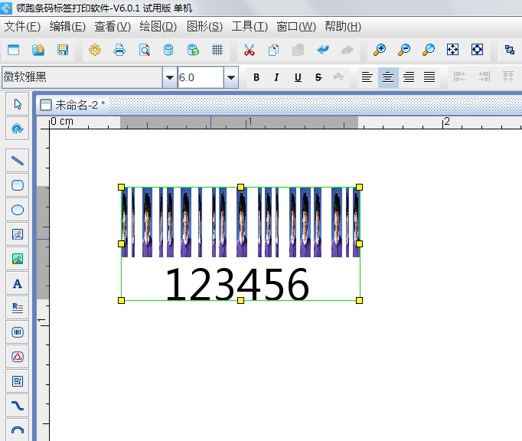Open the font name dropdown arrow
This screenshot has height=441, width=522.
169,77
